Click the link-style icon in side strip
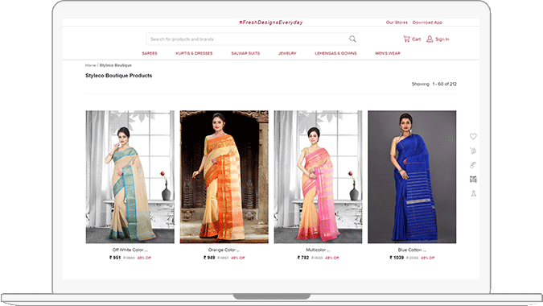 tap(473, 165)
